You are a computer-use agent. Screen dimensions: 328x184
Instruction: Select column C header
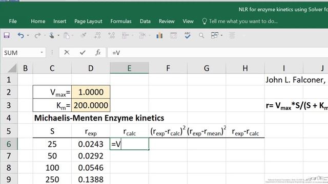[x=52, y=68]
